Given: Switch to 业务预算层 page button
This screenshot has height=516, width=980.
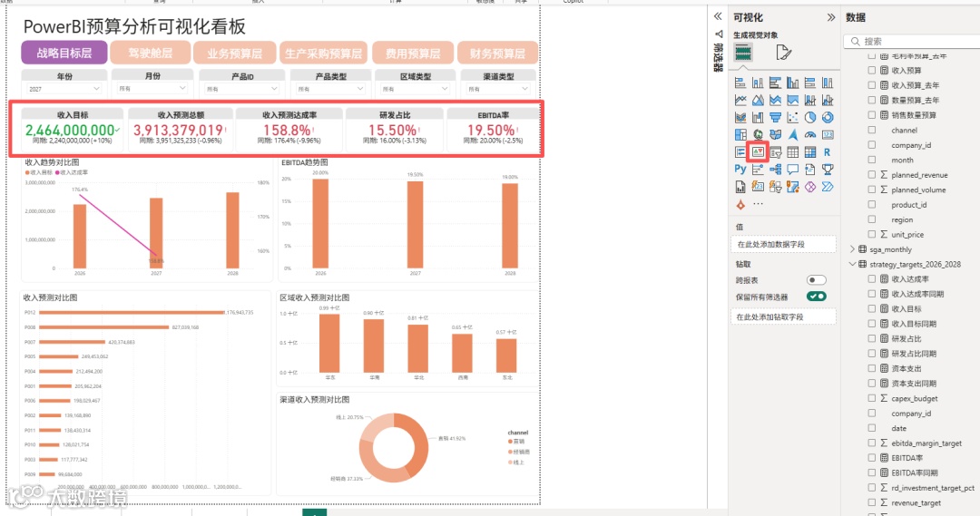Looking at the screenshot, I should (x=235, y=54).
